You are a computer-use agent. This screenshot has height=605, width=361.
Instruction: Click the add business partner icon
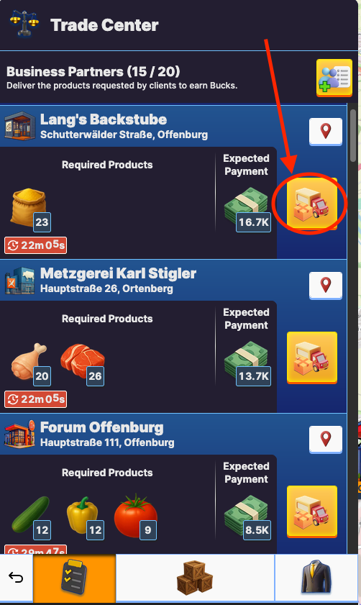334,78
